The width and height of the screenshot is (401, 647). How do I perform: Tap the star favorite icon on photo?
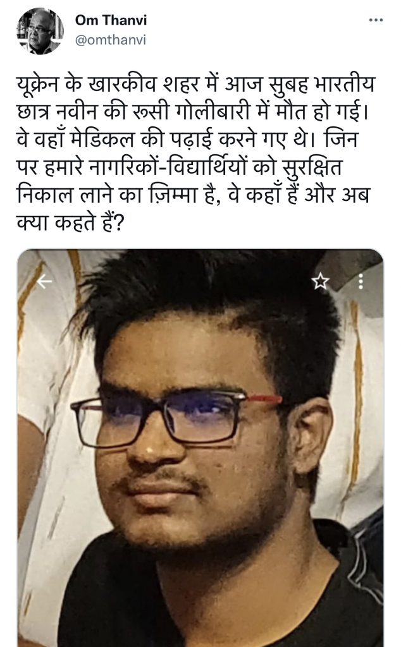tap(320, 281)
